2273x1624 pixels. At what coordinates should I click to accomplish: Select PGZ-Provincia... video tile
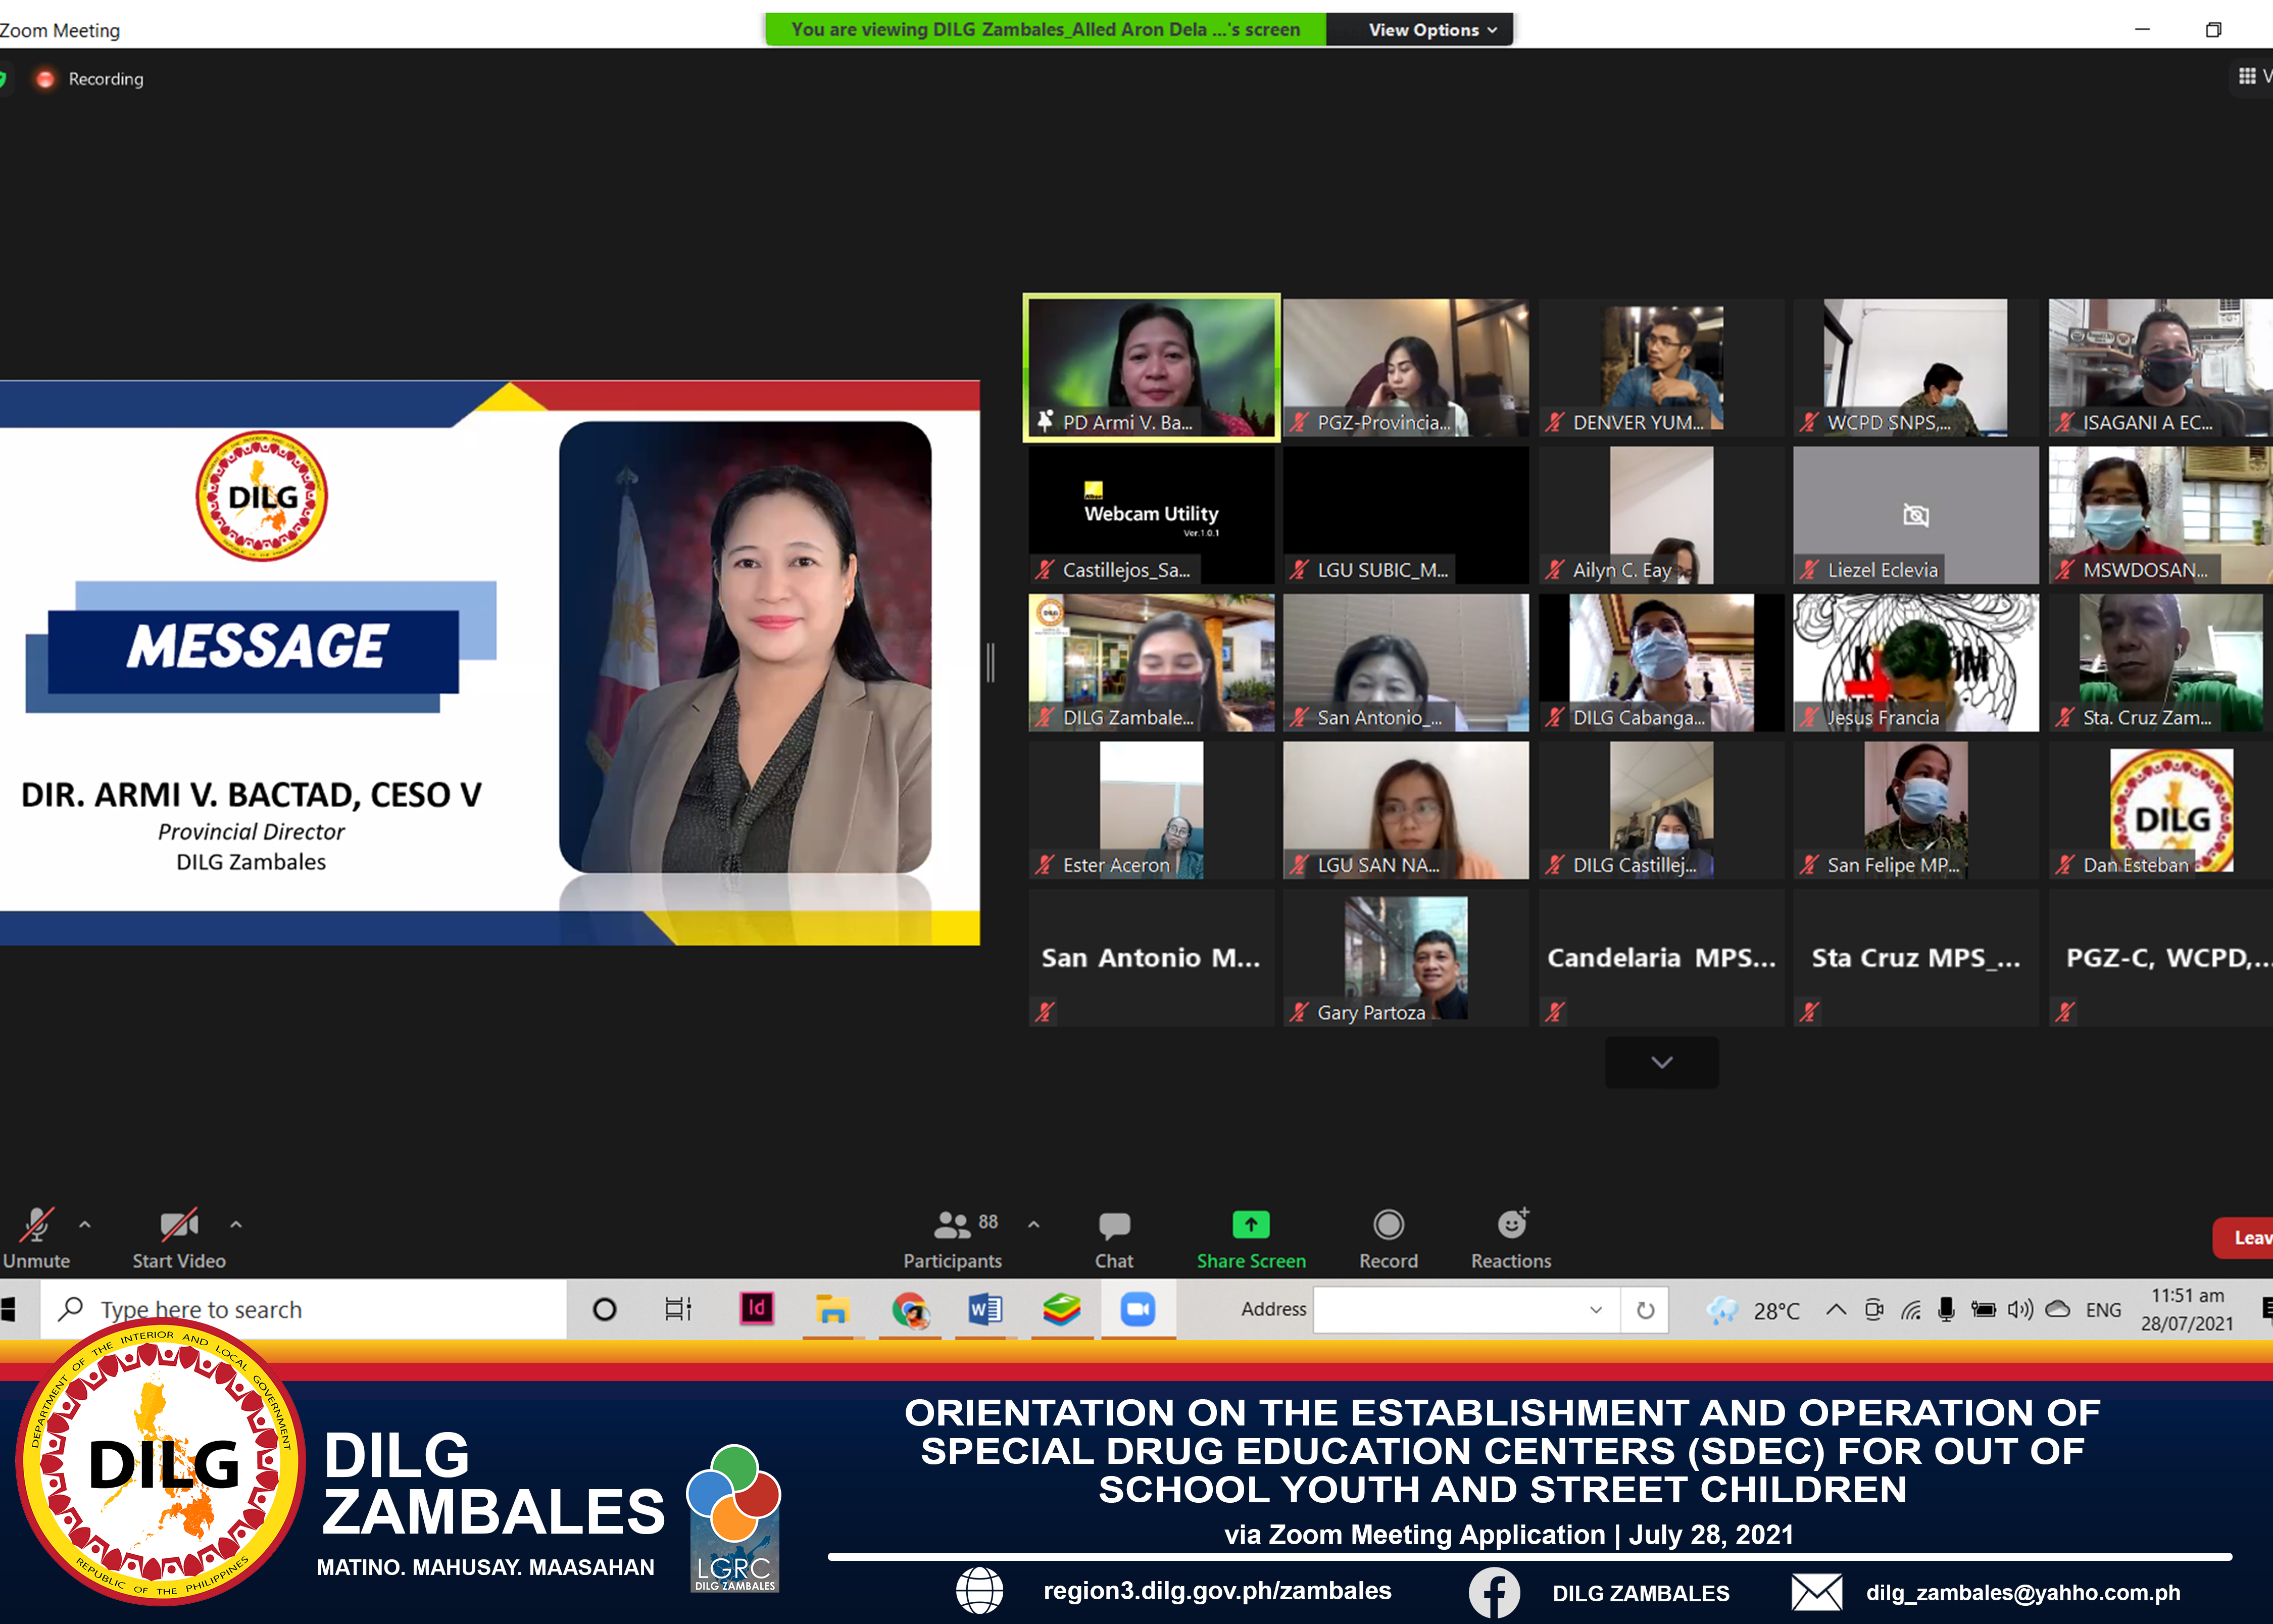click(1406, 368)
